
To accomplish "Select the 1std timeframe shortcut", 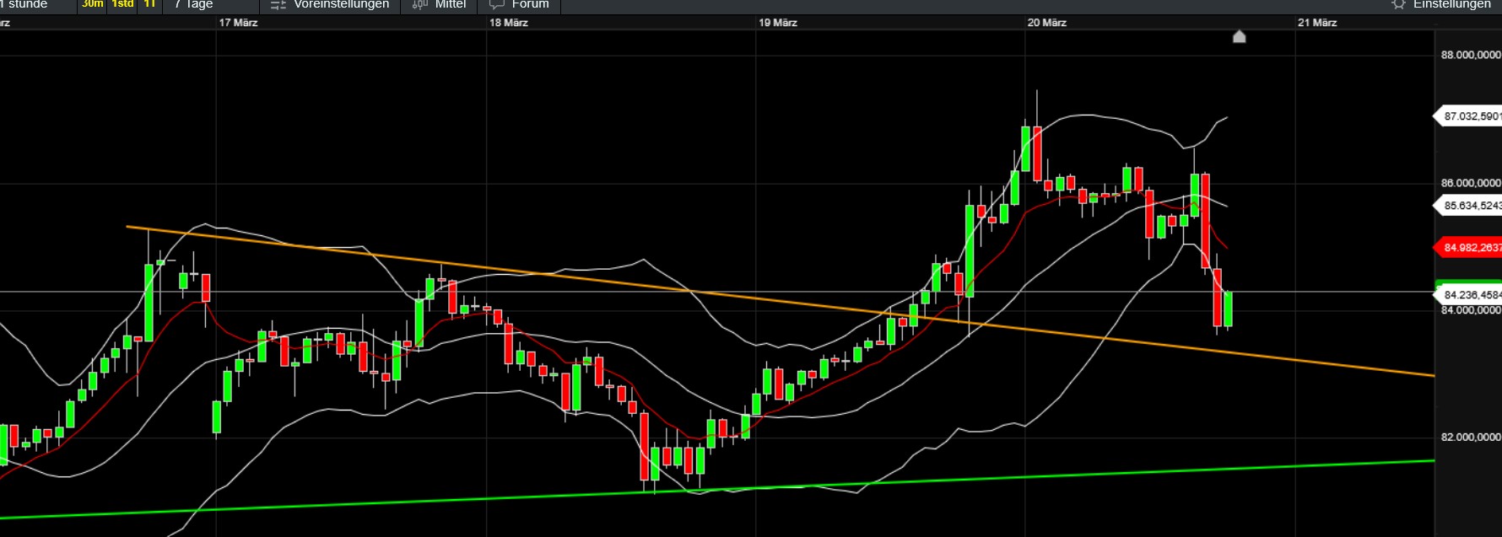I will tap(122, 4).
